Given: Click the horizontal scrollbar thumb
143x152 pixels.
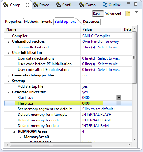Looking at the screenshot, I should (x=51, y=145).
